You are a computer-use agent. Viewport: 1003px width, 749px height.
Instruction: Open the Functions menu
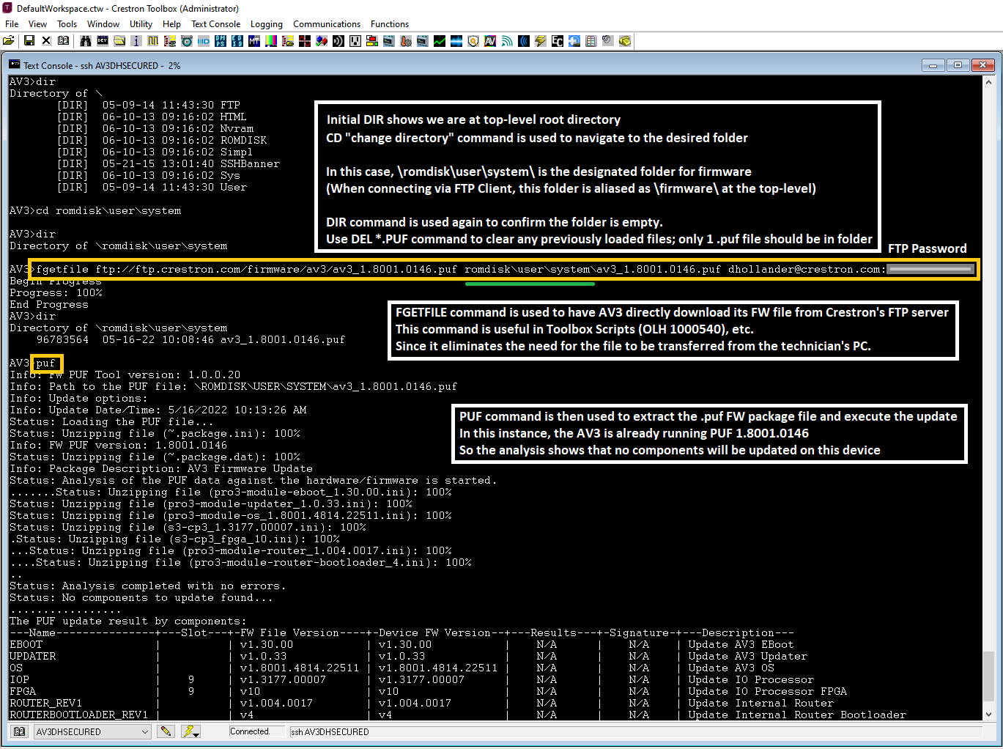coord(389,24)
